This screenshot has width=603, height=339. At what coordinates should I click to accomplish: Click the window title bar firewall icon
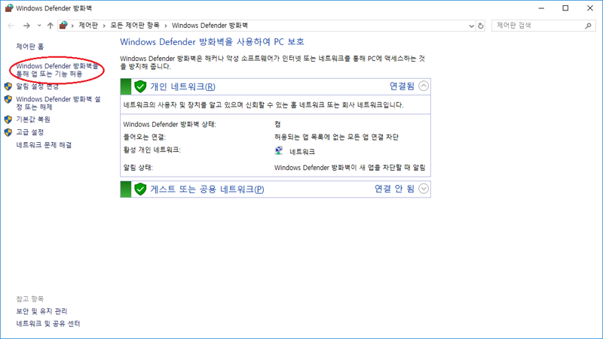click(9, 8)
